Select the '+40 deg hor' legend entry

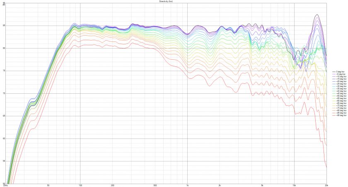pos(340,91)
